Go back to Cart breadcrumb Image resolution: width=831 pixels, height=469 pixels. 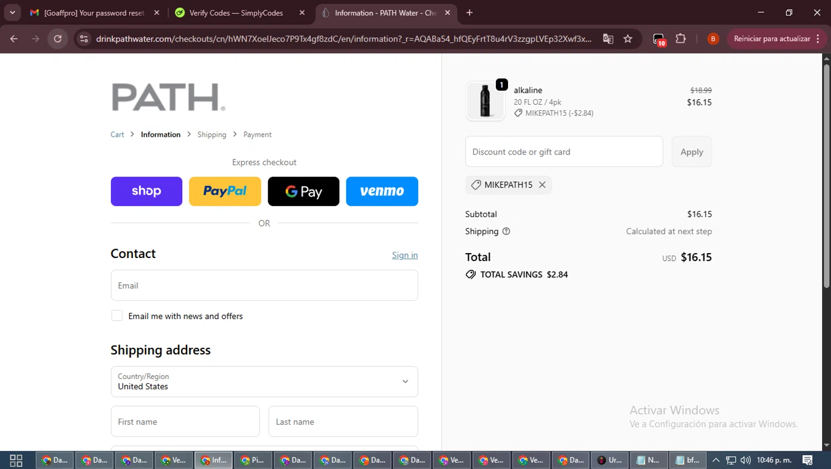117,135
